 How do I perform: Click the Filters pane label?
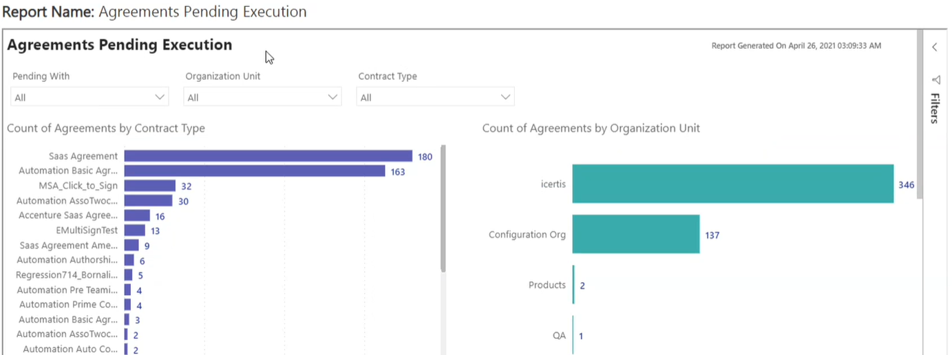[935, 108]
